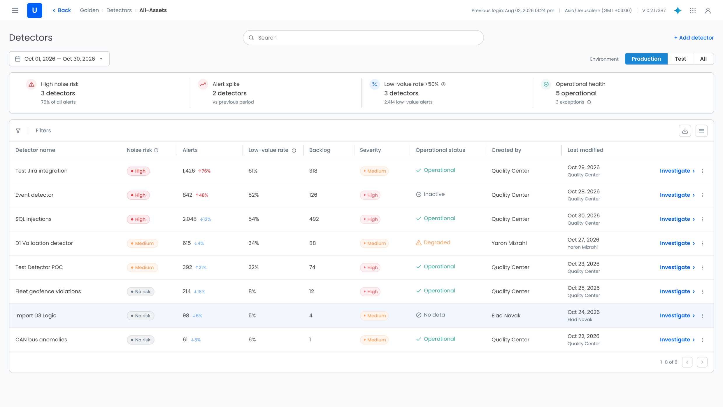Go to Golden breadcrumb

pos(89,10)
